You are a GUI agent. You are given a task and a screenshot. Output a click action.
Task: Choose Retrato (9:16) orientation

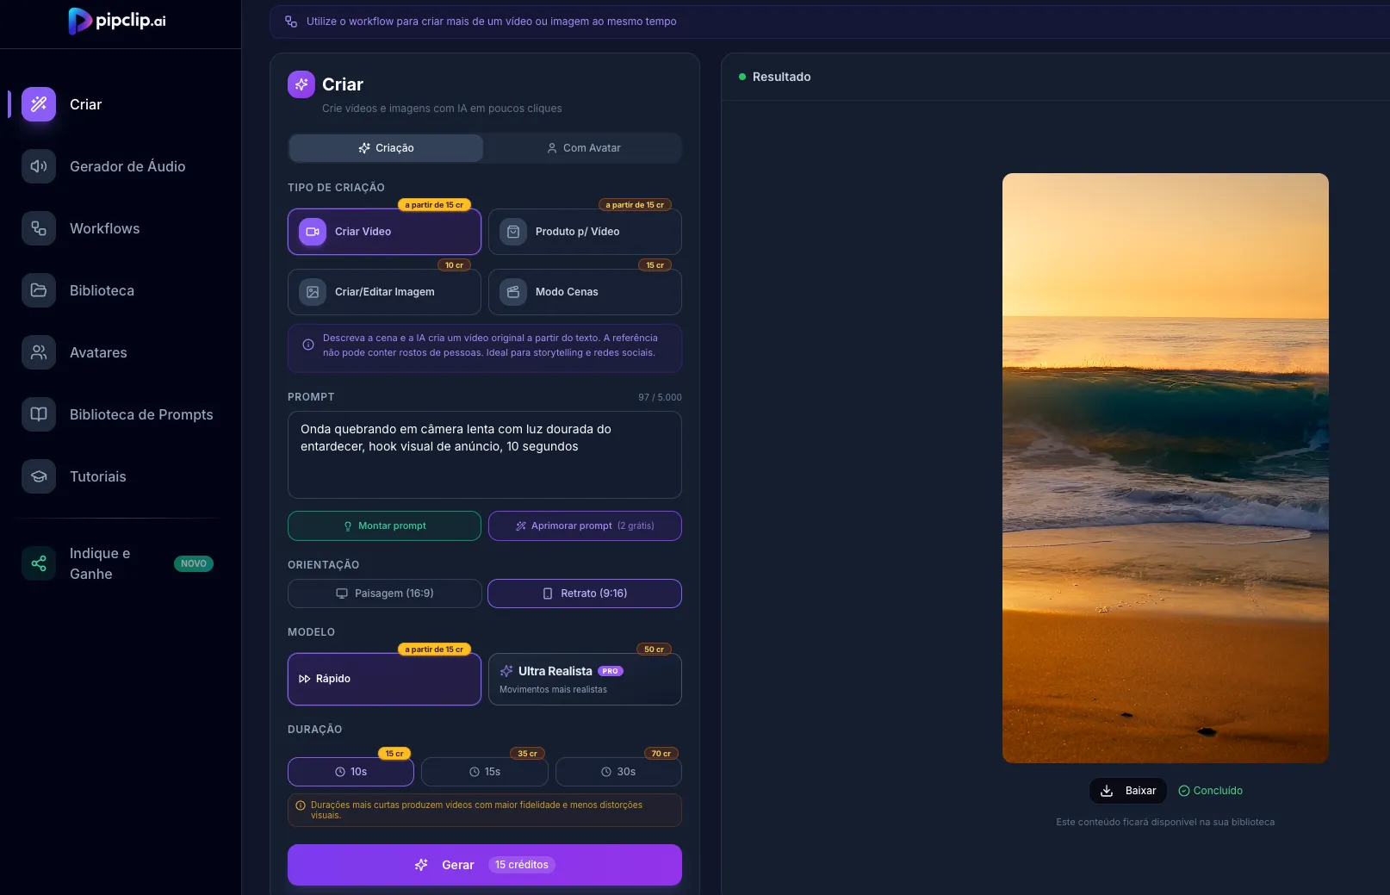tap(585, 594)
